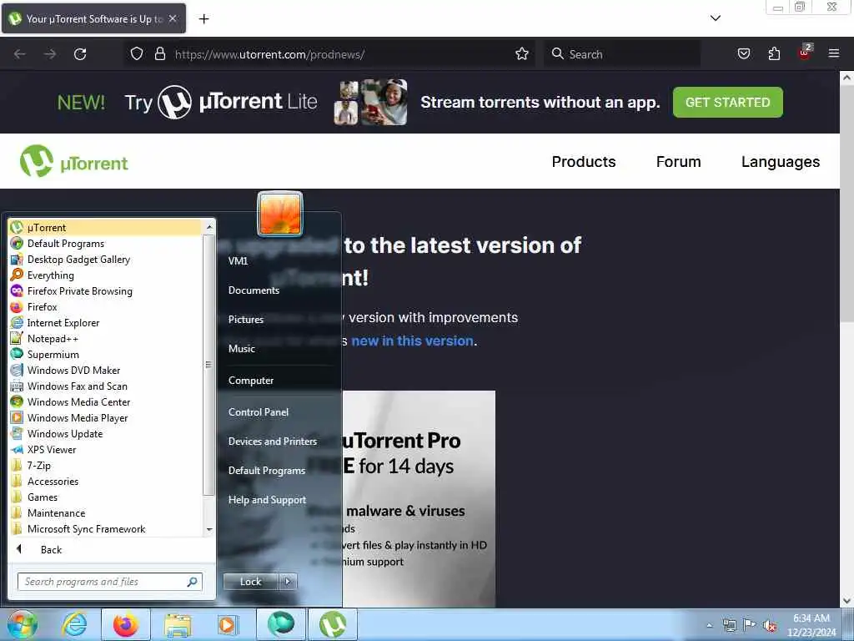
Task: Expand the Maintenance folder
Action: tap(106, 512)
